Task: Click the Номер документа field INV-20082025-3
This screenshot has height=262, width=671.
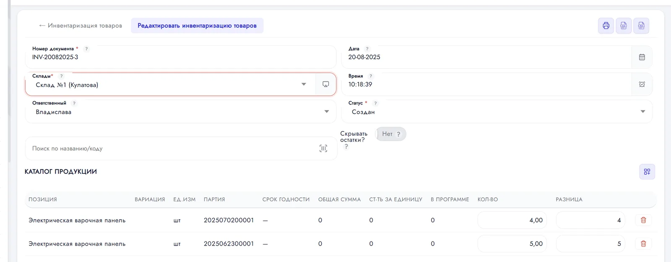Action: point(181,57)
